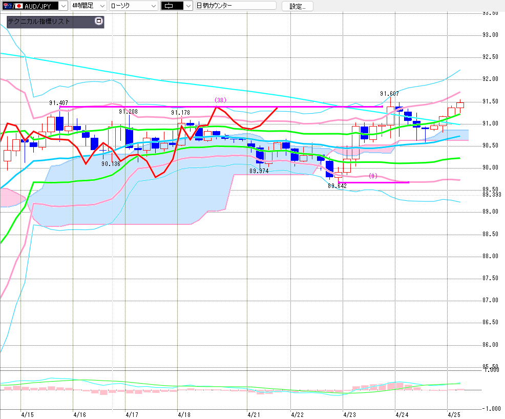
Task: Click the 4/18 date label
Action: [x=184, y=414]
